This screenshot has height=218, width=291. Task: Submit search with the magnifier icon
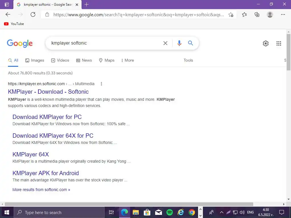click(190, 43)
